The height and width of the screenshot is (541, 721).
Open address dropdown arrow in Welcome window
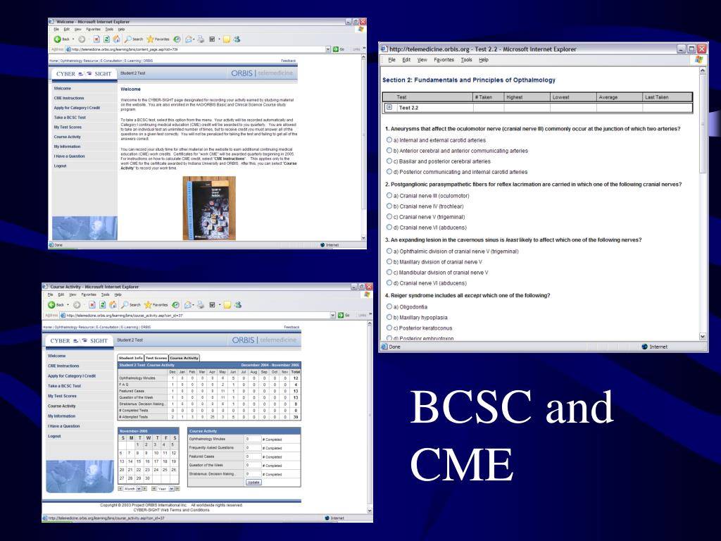[x=328, y=49]
